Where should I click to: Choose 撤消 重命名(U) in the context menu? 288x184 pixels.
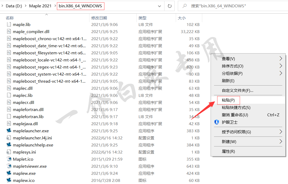[248, 115]
